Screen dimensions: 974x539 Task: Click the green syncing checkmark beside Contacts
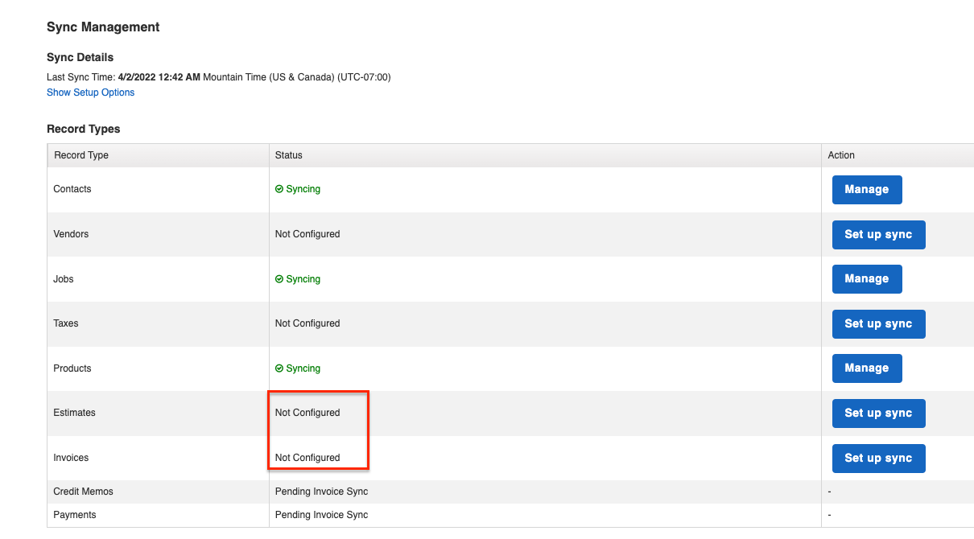[279, 189]
